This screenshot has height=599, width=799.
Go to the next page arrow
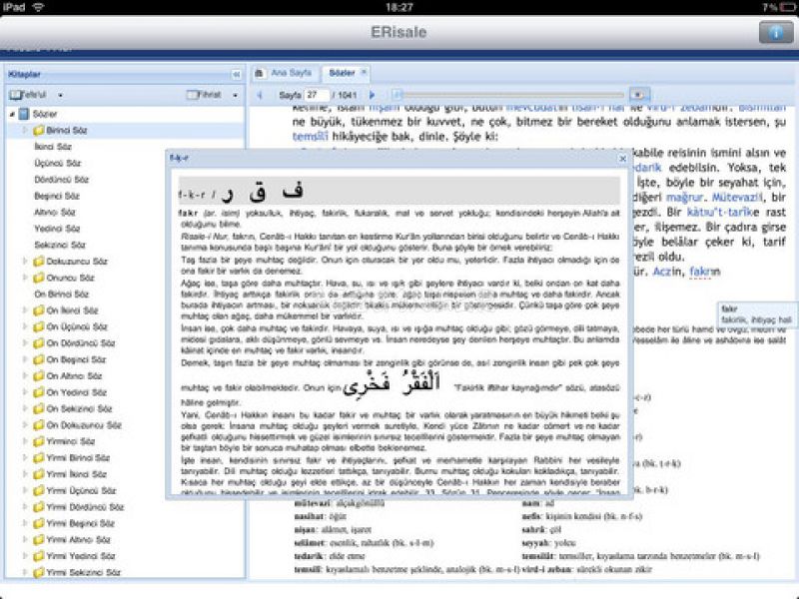point(372,95)
